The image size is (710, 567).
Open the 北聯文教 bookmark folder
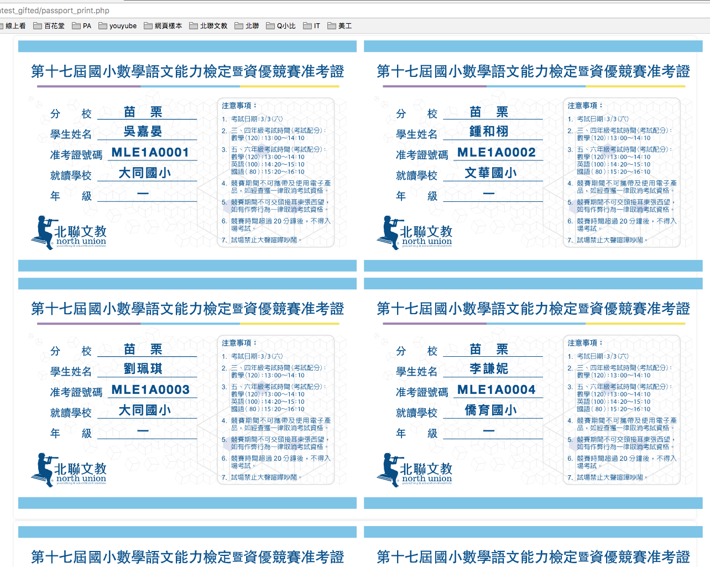208,26
